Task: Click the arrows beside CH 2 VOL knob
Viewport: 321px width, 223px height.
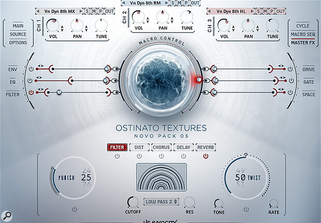Action: click(148, 20)
